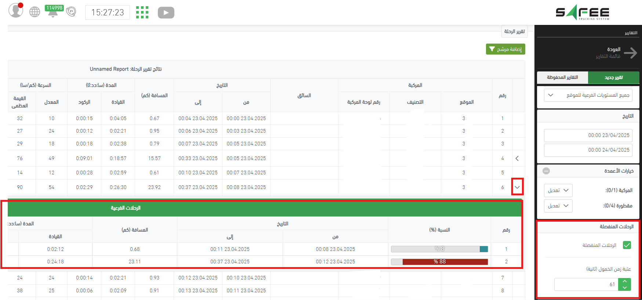Collapse column options with minus icon

click(546, 171)
